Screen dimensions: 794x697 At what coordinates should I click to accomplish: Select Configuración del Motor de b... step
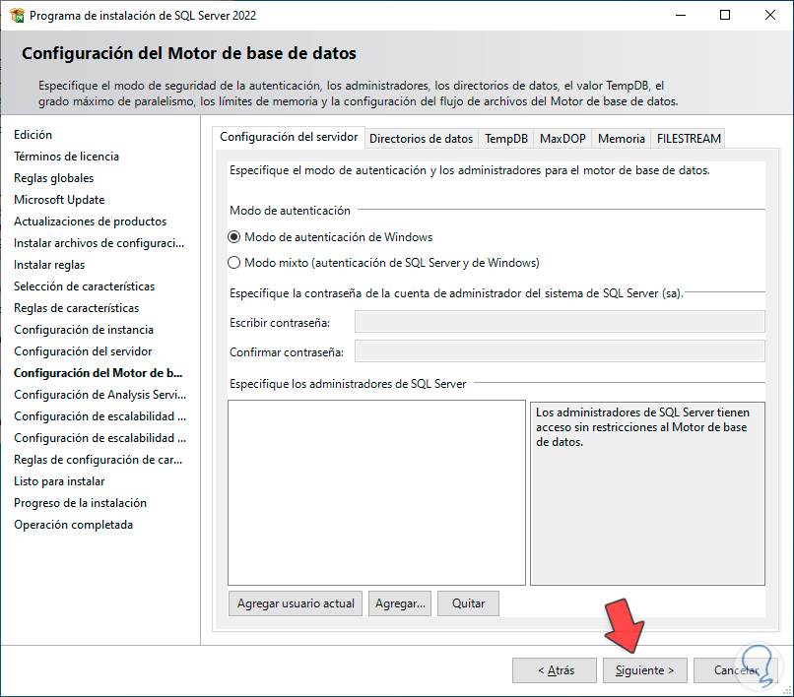coord(98,373)
